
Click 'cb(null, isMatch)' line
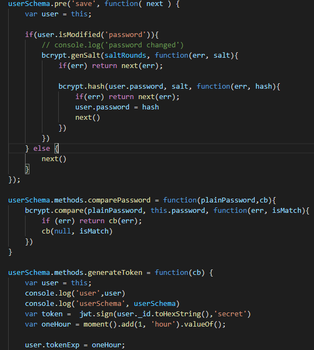[77, 231]
